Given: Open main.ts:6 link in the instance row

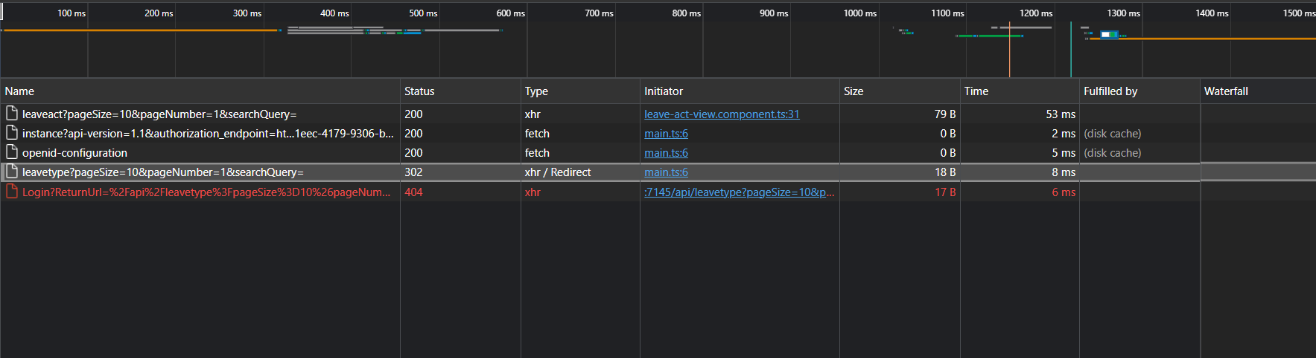Looking at the screenshot, I should (x=666, y=134).
